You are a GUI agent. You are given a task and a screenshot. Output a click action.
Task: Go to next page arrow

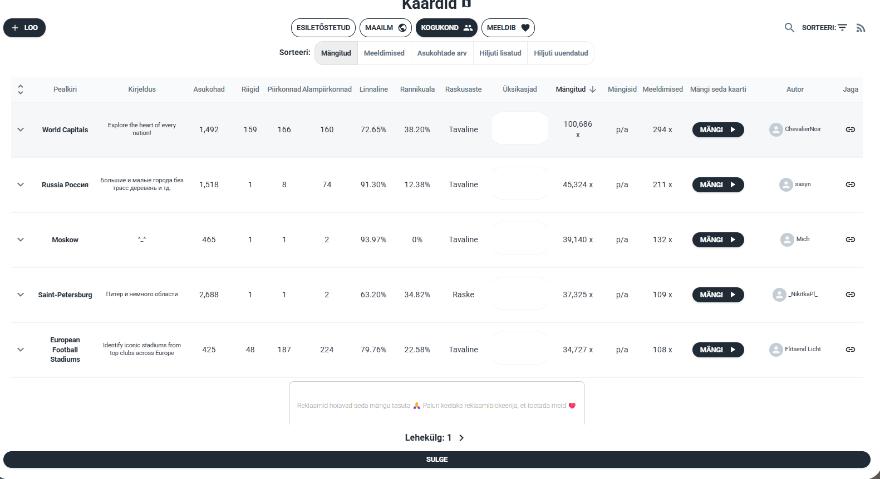coord(461,438)
